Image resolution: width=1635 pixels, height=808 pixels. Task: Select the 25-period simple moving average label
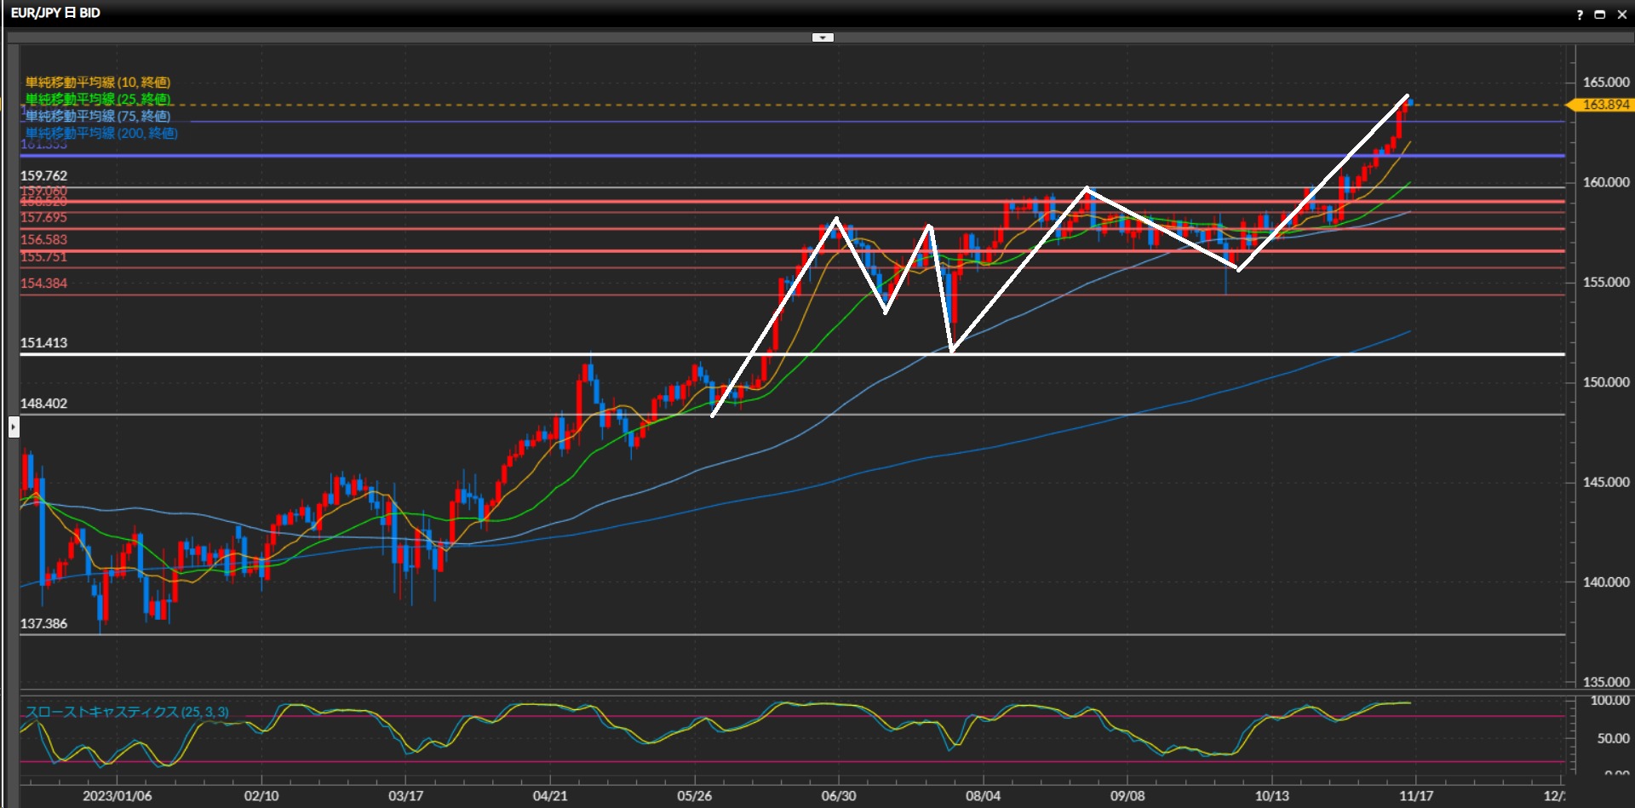pos(98,100)
